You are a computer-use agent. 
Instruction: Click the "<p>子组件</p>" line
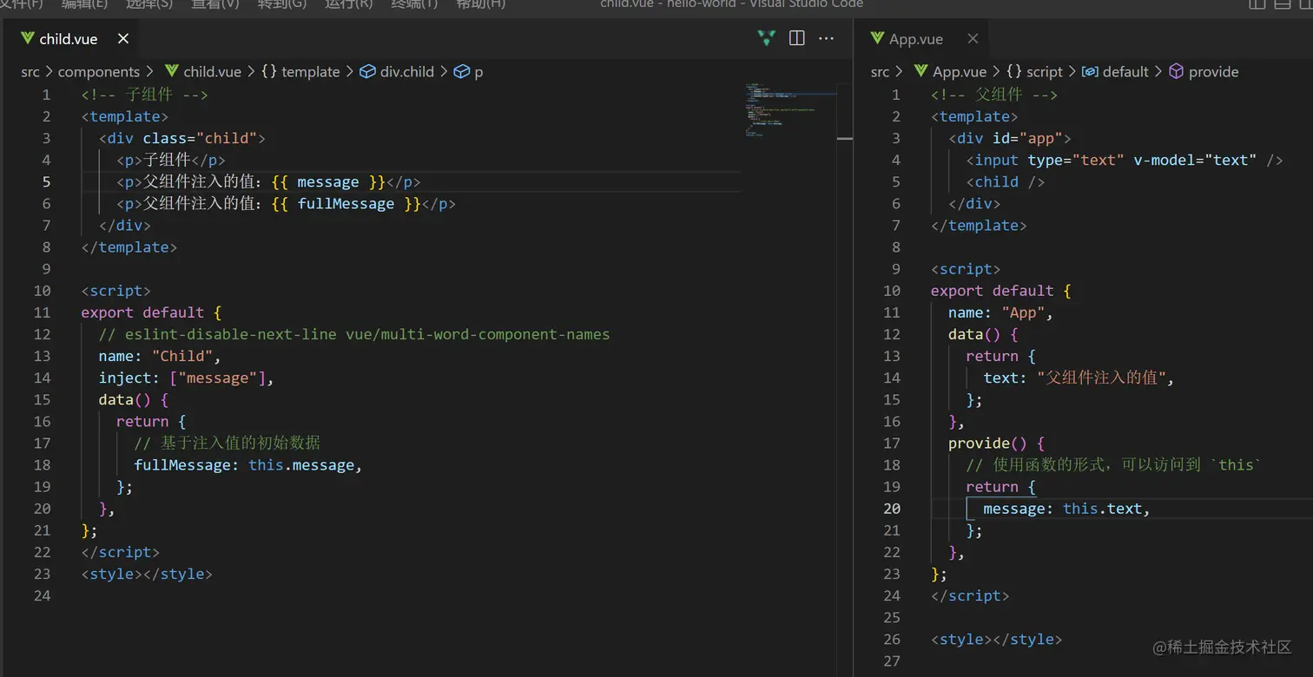click(x=171, y=160)
